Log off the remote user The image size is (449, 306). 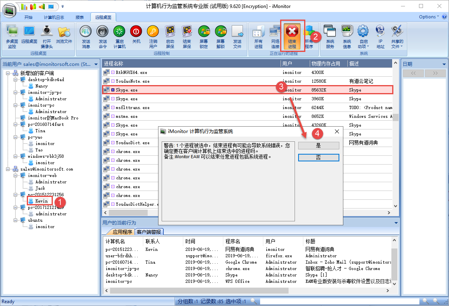pyautogui.click(x=153, y=37)
